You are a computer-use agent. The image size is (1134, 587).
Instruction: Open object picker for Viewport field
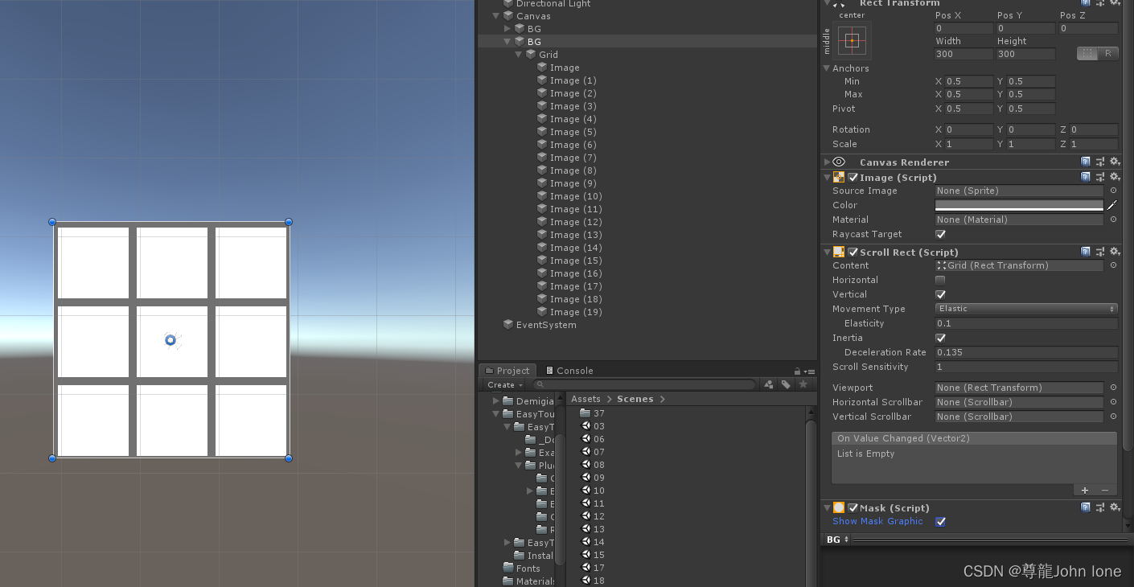coord(1113,388)
